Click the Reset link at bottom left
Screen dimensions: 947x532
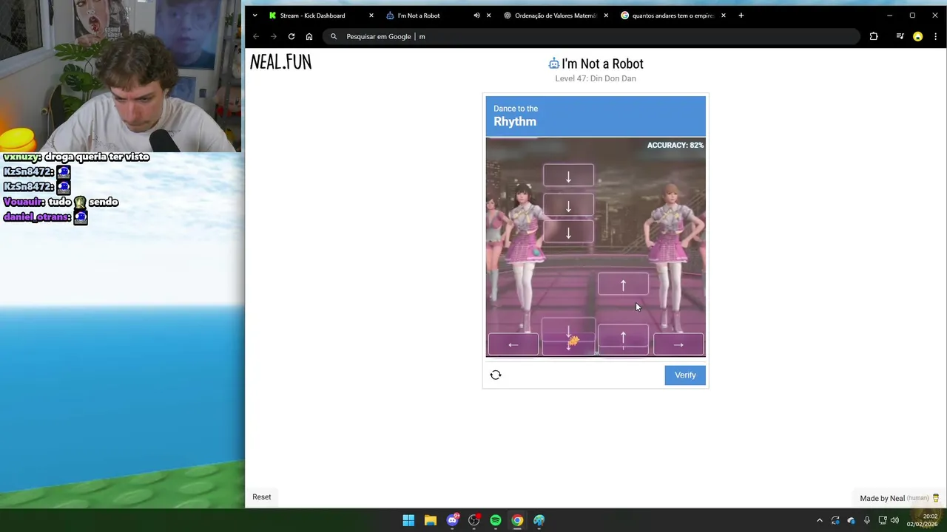point(262,497)
